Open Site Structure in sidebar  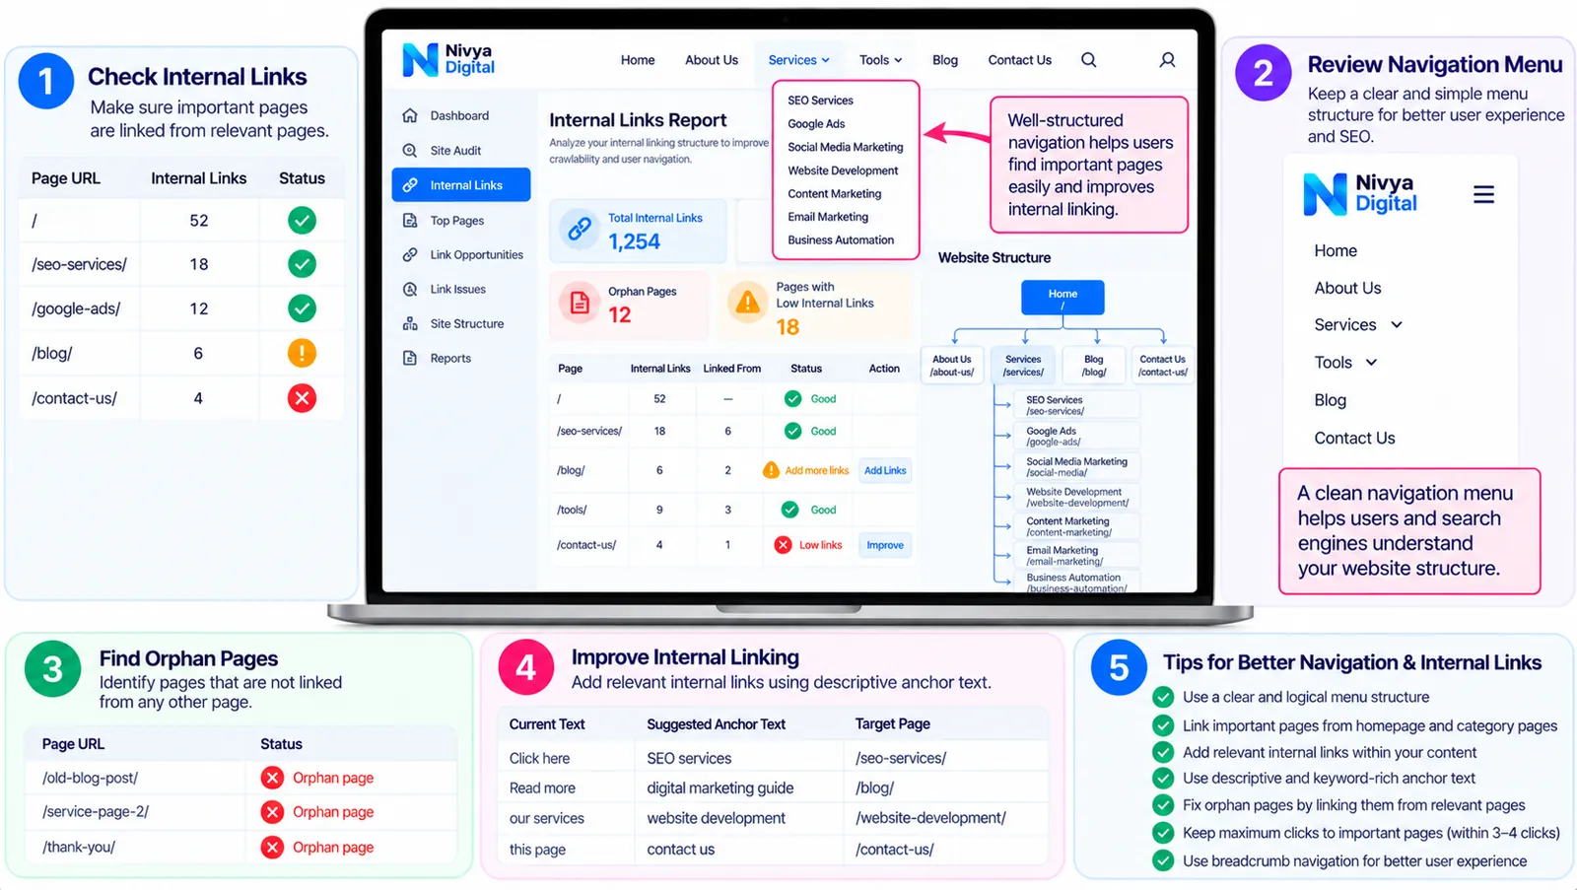(x=453, y=324)
